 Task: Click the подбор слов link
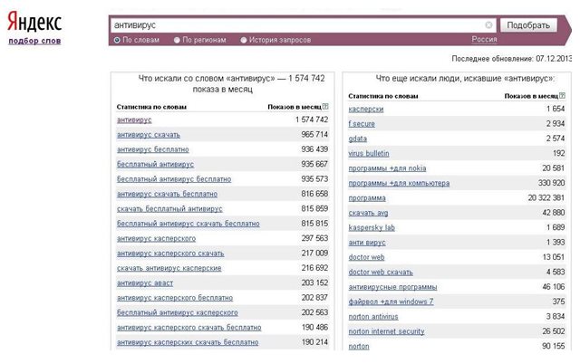[x=34, y=41]
